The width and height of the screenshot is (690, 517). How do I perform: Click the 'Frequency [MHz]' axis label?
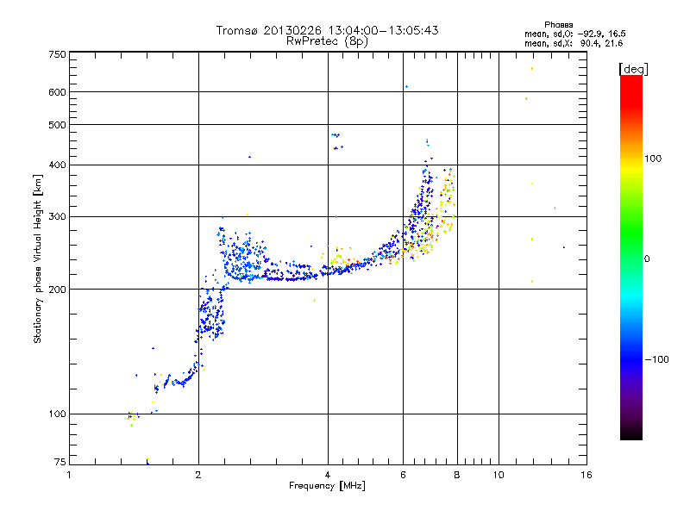point(327,486)
